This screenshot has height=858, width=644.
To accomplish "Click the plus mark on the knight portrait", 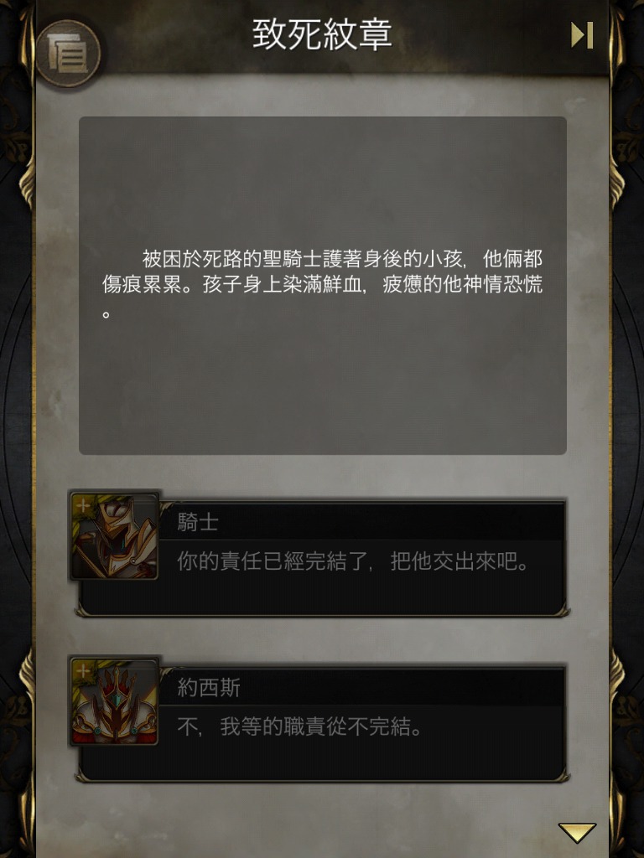I will tap(82, 505).
